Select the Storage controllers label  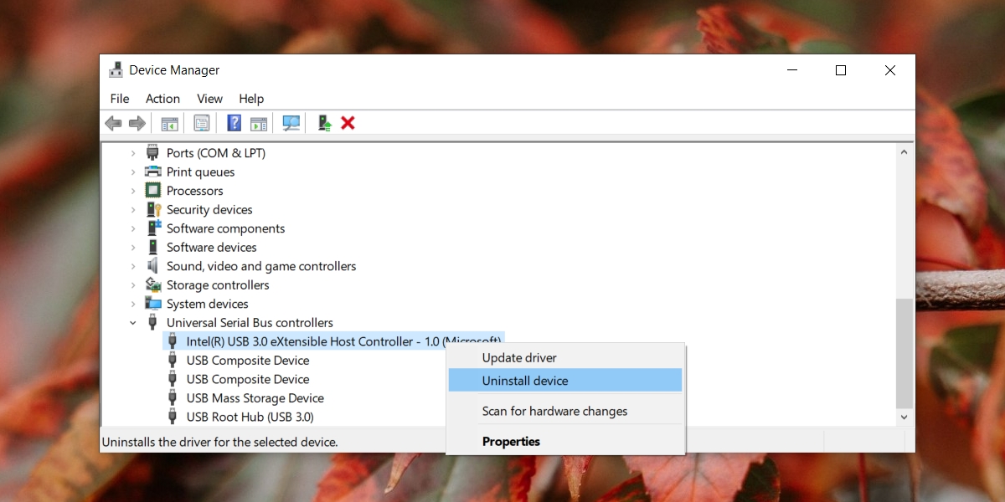[x=218, y=284]
